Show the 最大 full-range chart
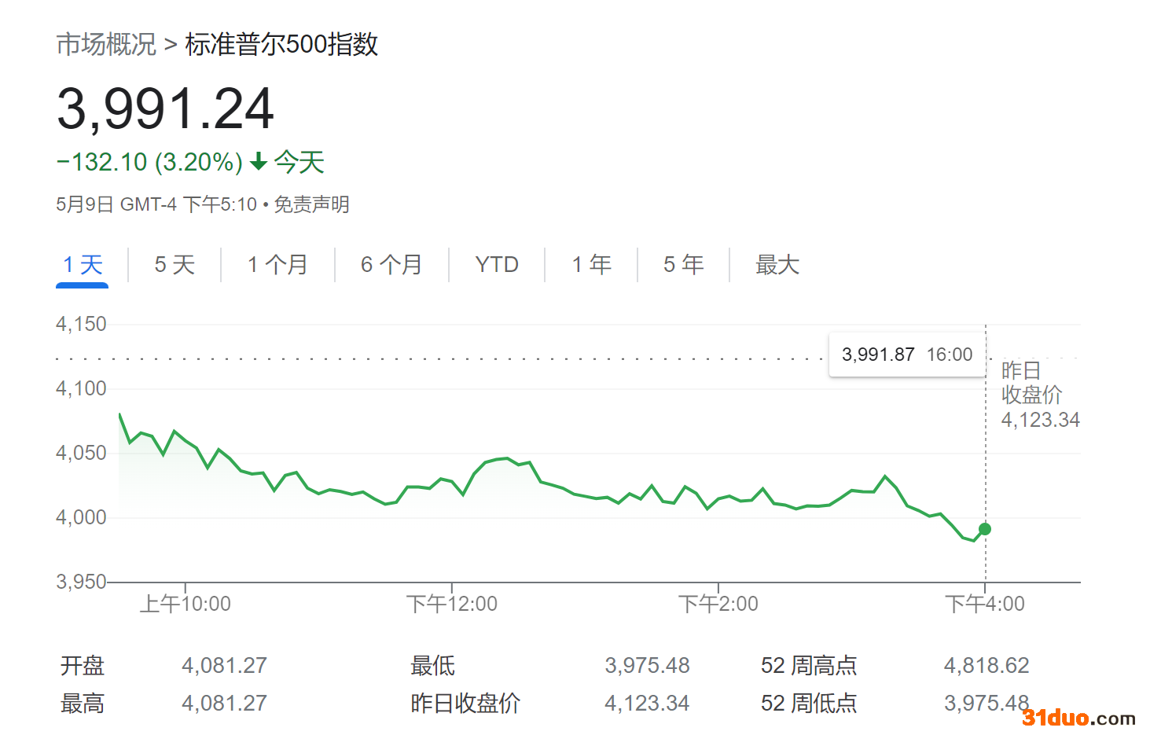The width and height of the screenshot is (1150, 735). [777, 265]
